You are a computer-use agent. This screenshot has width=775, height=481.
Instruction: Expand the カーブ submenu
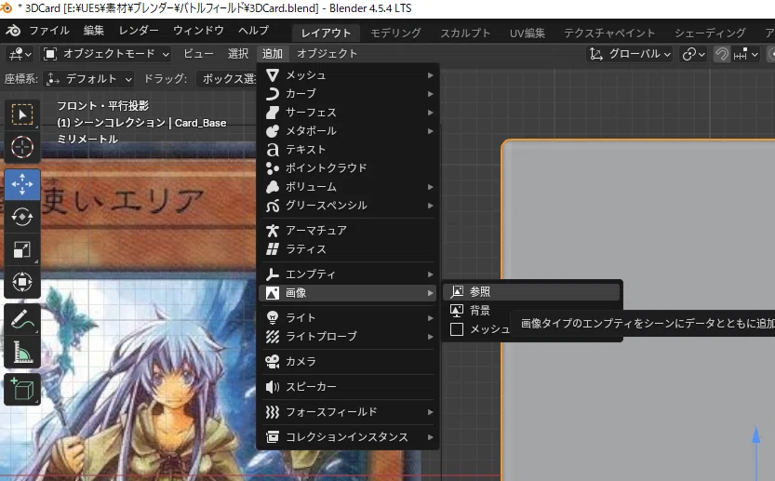pos(348,94)
